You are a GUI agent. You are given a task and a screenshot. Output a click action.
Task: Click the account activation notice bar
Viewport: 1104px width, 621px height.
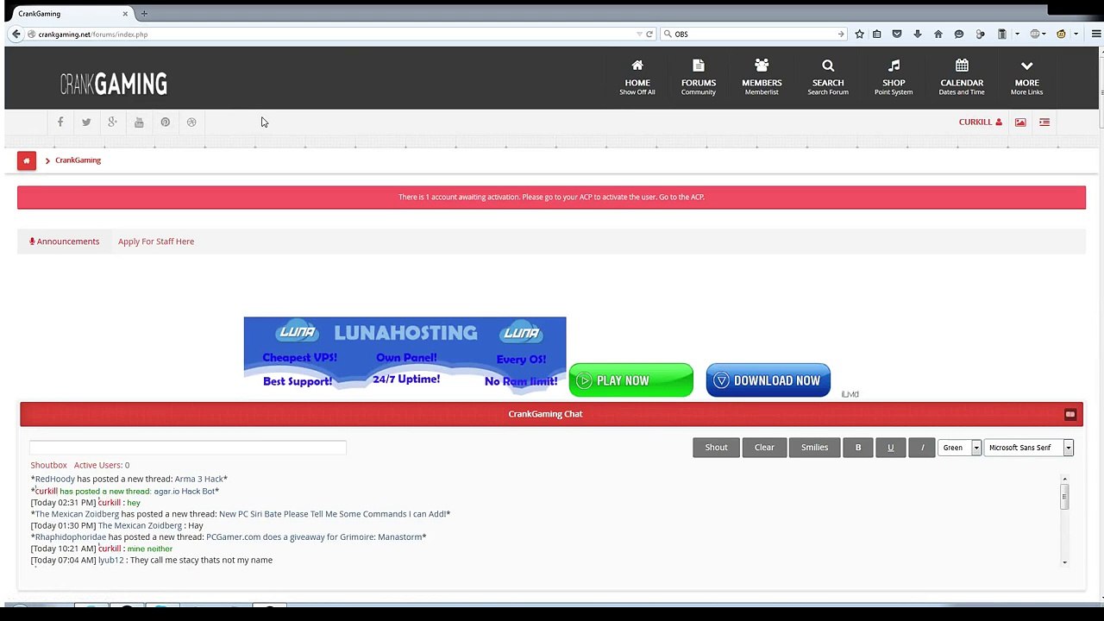pos(551,198)
